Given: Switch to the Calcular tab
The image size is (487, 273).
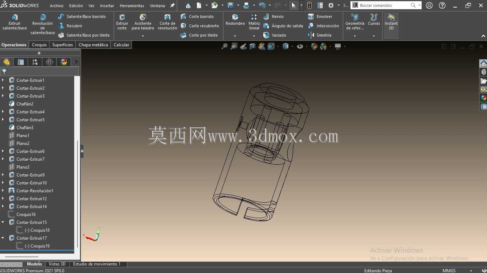Looking at the screenshot, I should (121, 45).
